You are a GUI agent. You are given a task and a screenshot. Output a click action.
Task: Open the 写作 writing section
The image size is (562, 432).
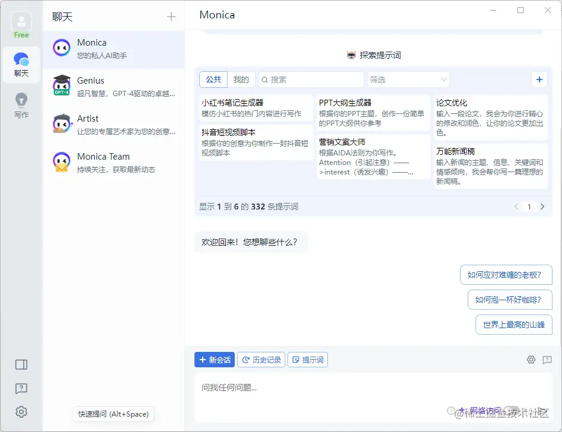click(21, 106)
